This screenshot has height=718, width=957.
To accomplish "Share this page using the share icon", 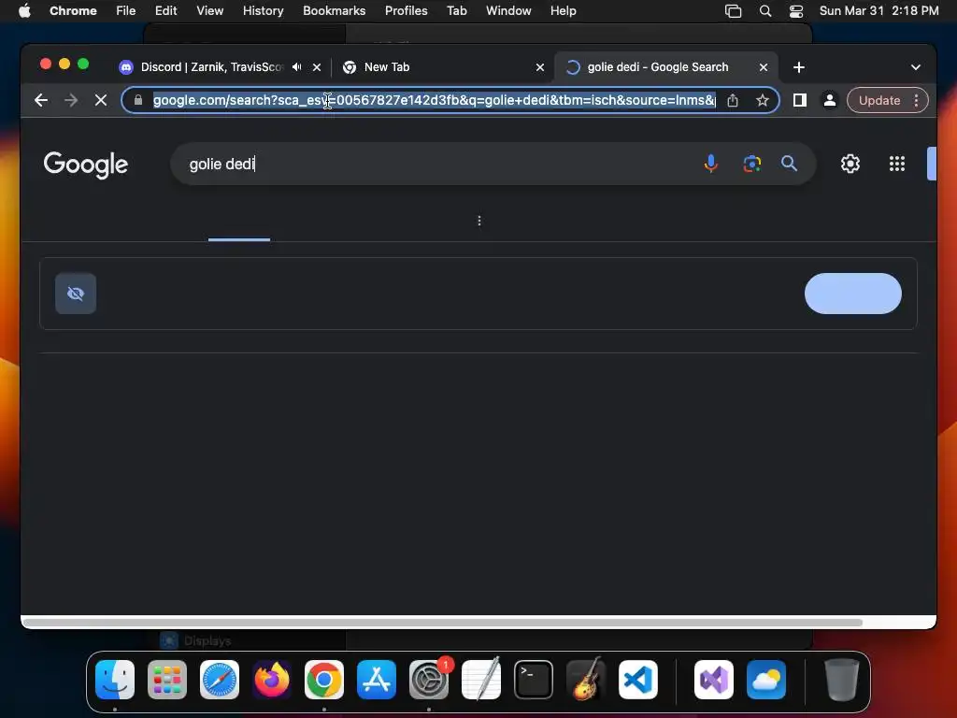I will 733,100.
